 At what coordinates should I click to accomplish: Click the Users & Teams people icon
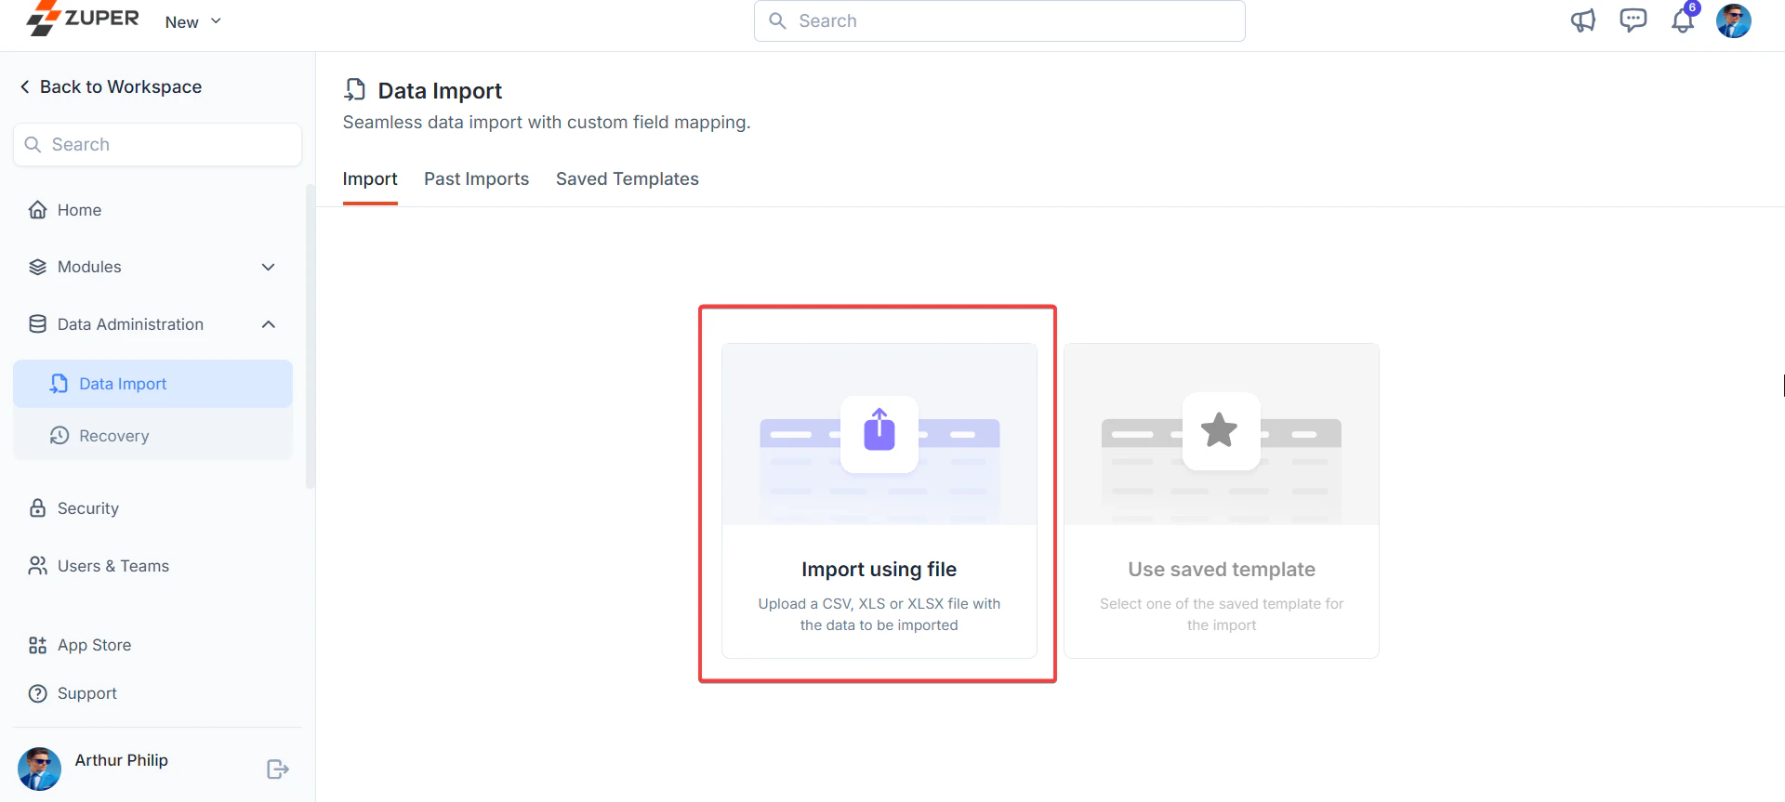pyautogui.click(x=37, y=566)
